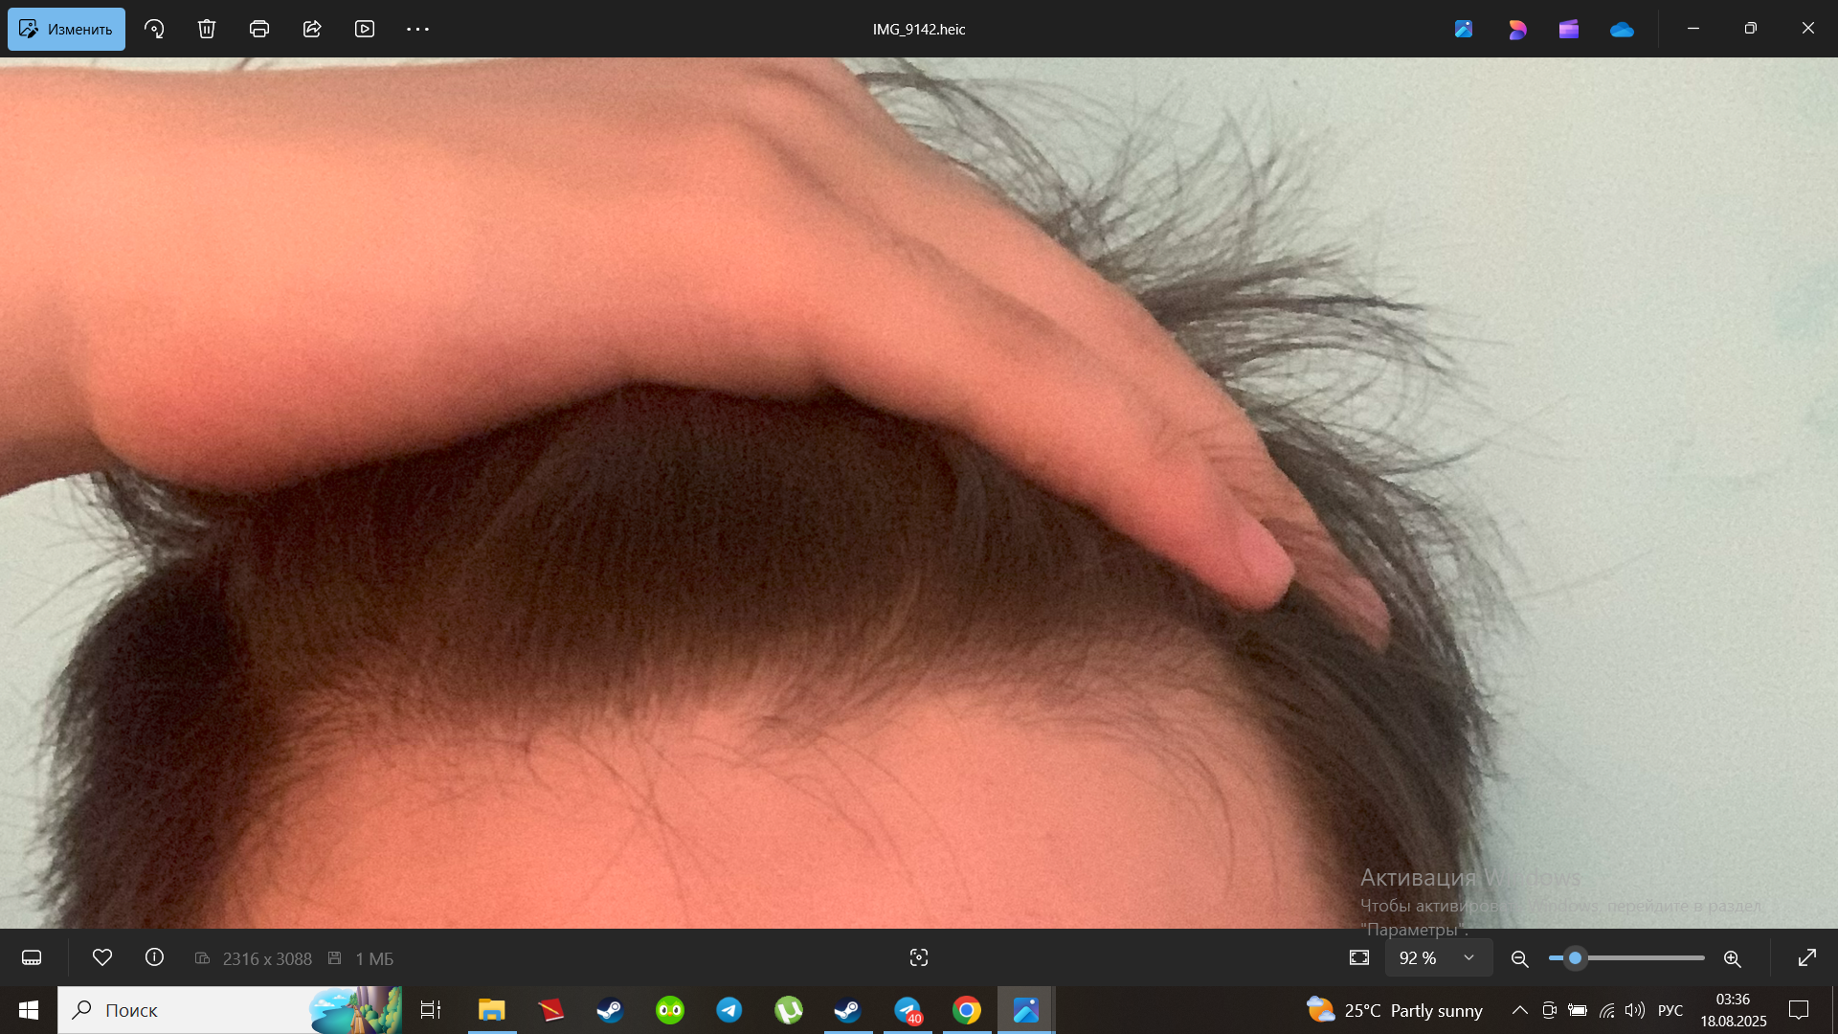Click the 2316 x 3088 dimensions text
This screenshot has width=1838, height=1034.
(267, 958)
